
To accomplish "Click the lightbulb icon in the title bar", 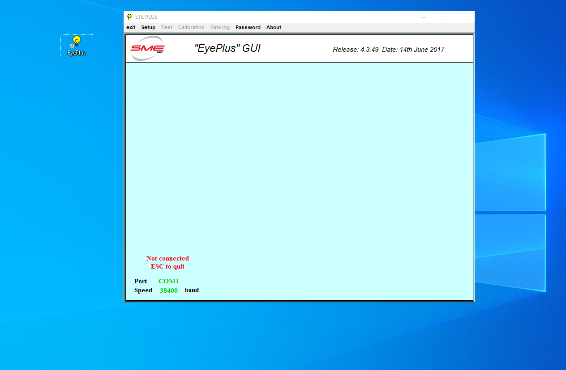I will click(x=129, y=17).
